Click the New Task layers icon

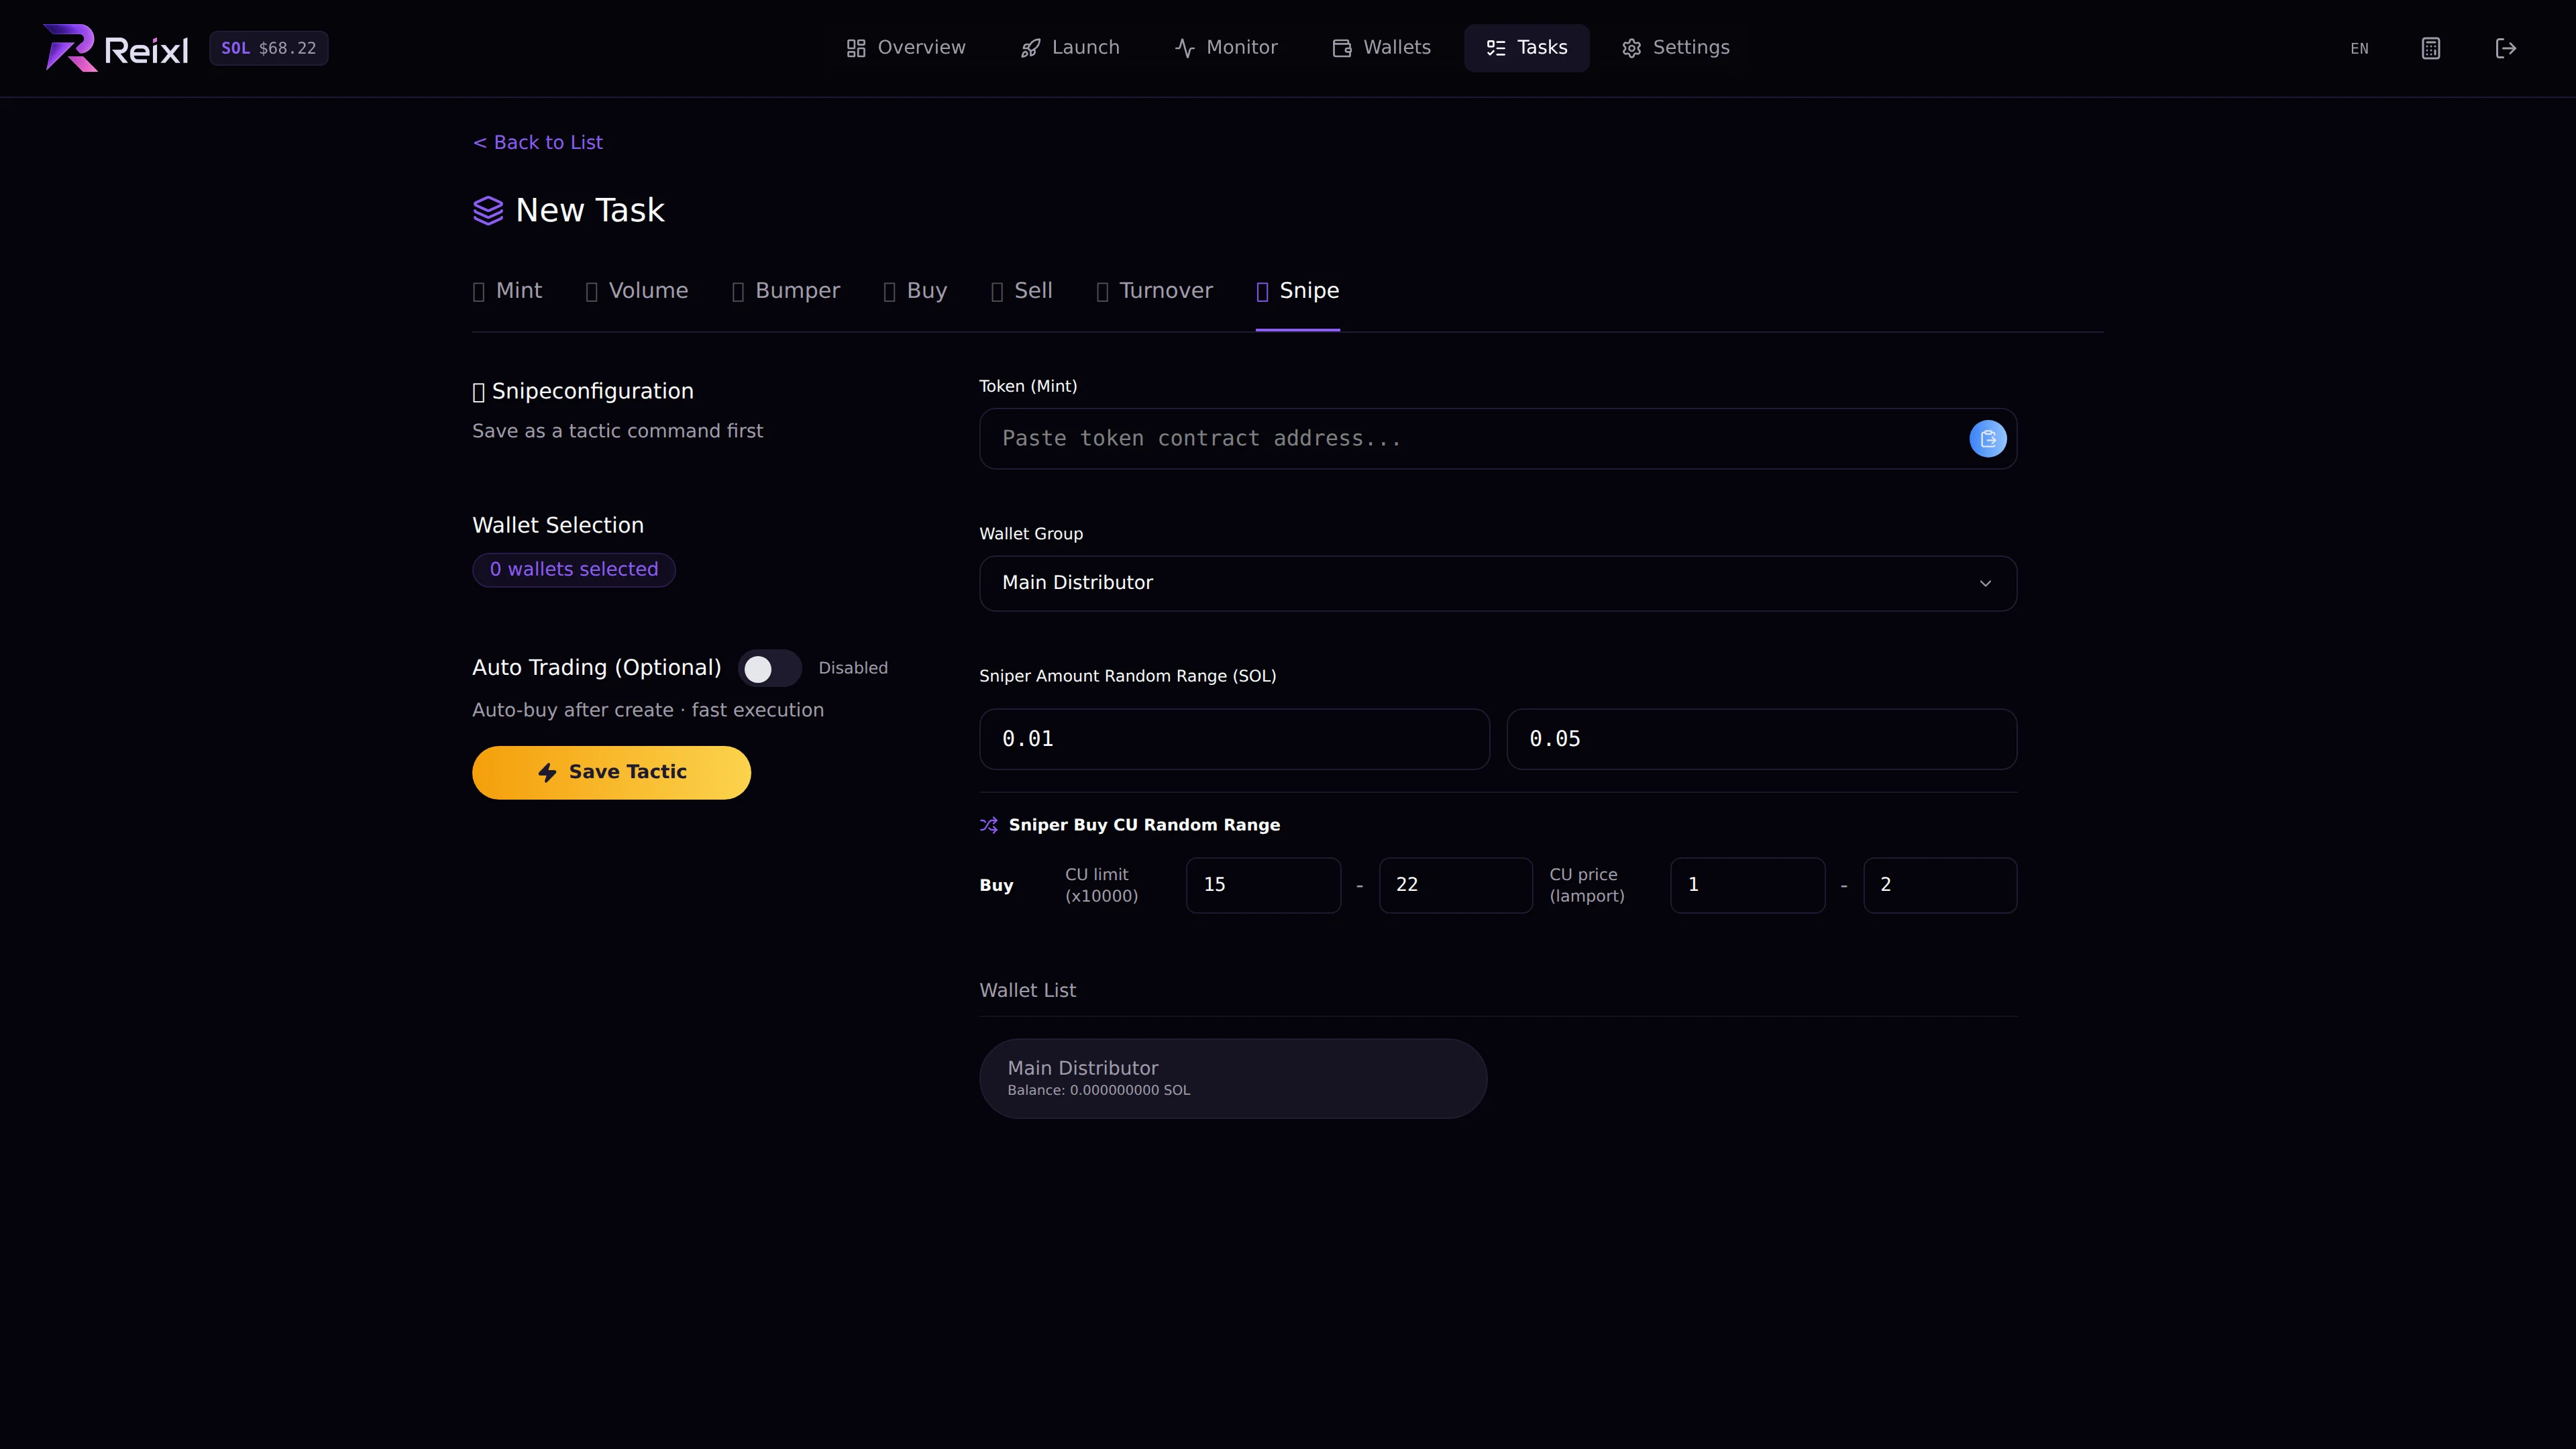click(x=488, y=211)
